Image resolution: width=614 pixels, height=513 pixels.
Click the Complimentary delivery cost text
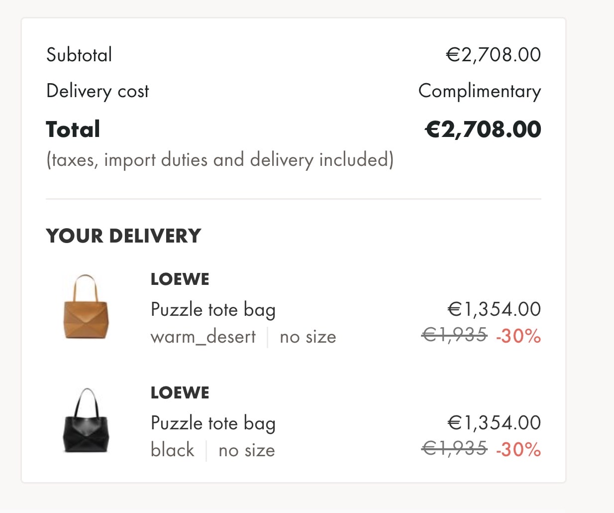click(479, 91)
